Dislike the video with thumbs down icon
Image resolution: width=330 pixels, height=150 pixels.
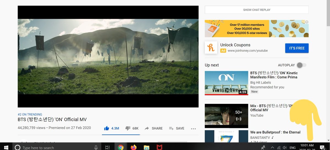point(128,128)
